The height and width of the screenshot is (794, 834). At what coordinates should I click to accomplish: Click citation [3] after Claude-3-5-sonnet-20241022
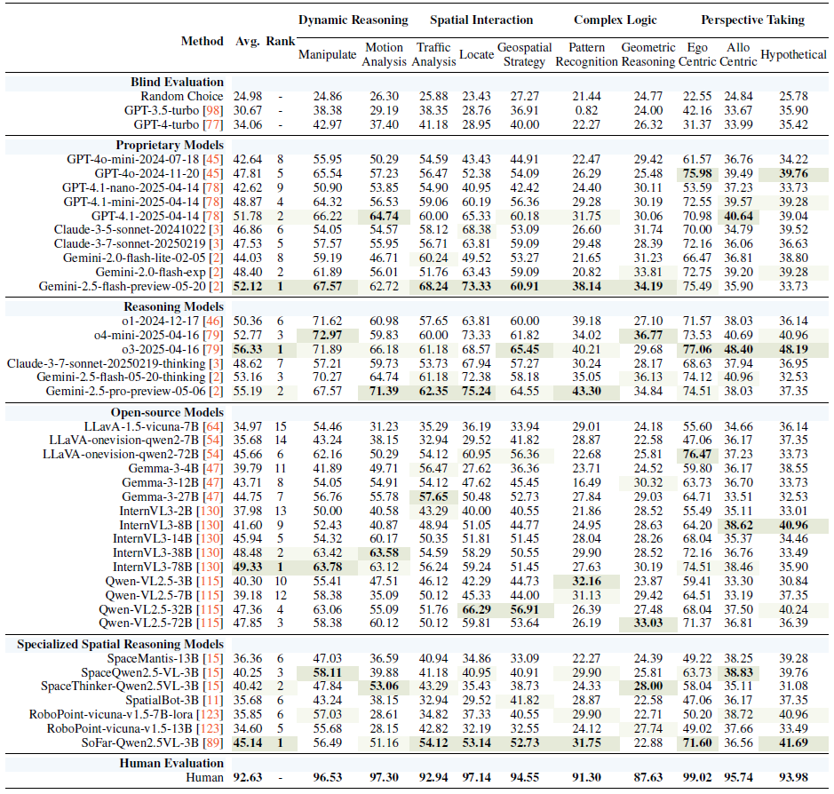tap(216, 230)
